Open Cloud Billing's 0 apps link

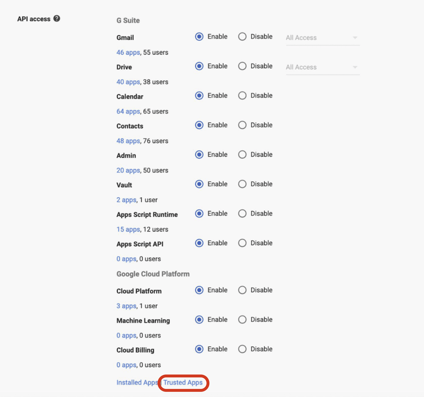coord(126,365)
